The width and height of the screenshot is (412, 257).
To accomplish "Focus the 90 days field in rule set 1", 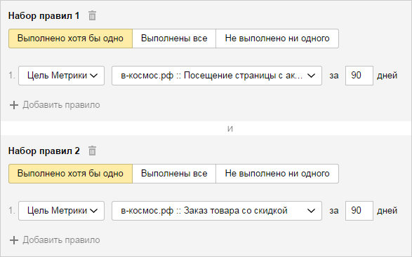I will click(x=359, y=76).
